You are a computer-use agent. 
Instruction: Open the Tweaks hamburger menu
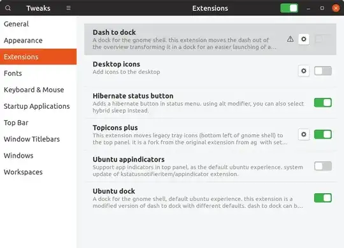[x=68, y=8]
